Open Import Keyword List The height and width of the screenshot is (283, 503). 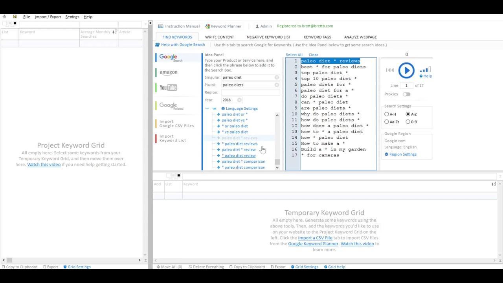(173, 138)
